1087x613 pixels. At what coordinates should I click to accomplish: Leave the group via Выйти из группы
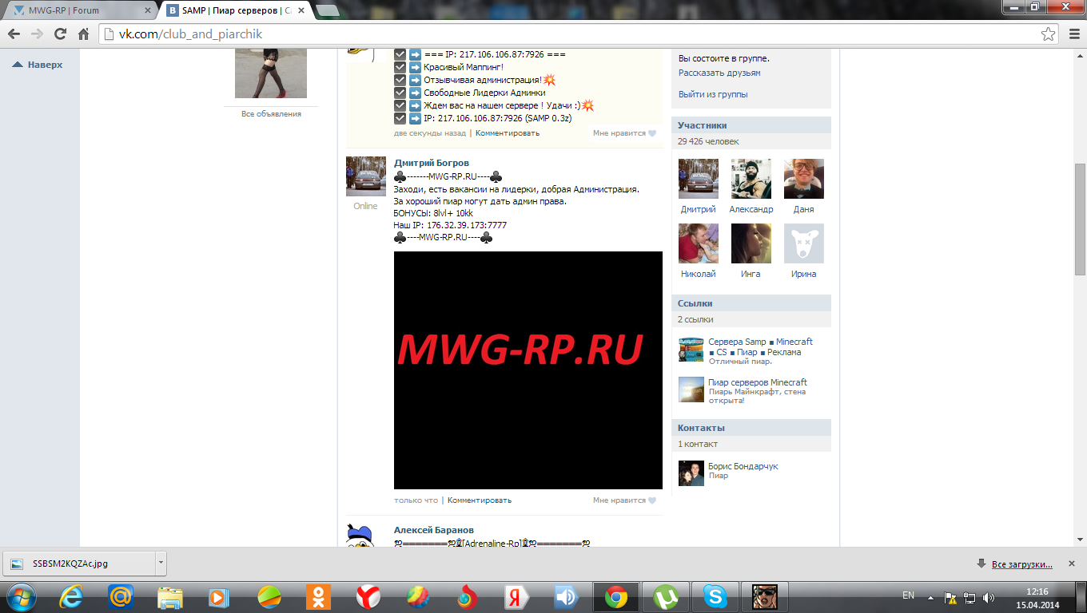[713, 94]
